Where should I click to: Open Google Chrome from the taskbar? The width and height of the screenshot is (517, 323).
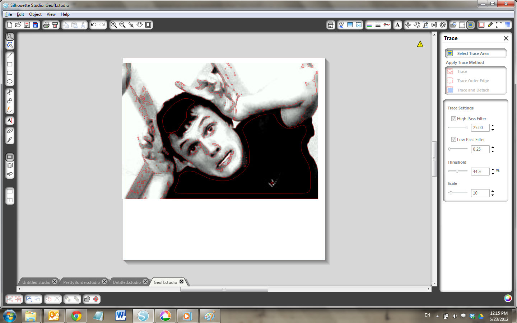click(76, 316)
